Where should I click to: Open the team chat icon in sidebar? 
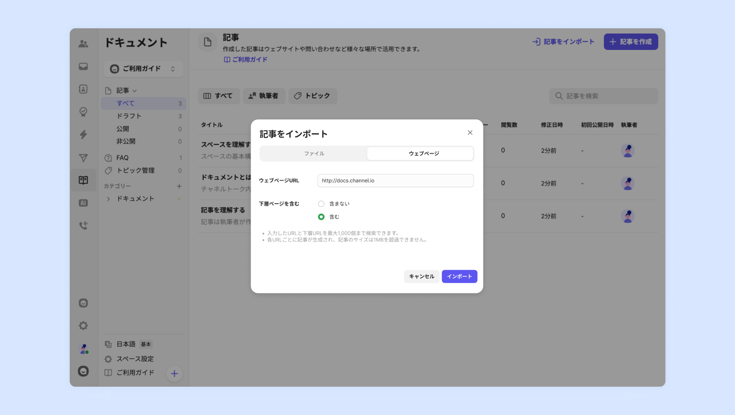(x=83, y=44)
